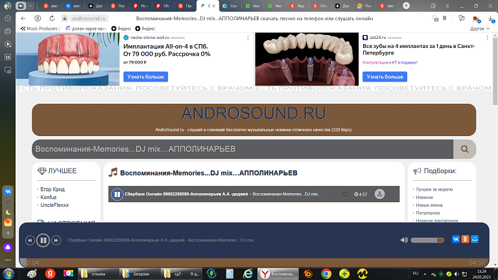Open the Новинки collection link
The height and width of the screenshot is (280, 498).
pyautogui.click(x=424, y=197)
